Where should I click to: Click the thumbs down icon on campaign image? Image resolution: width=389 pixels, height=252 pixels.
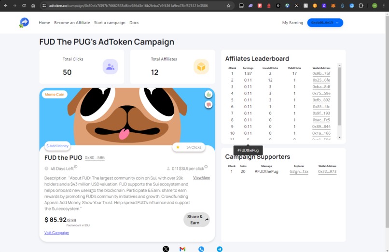tap(208, 105)
